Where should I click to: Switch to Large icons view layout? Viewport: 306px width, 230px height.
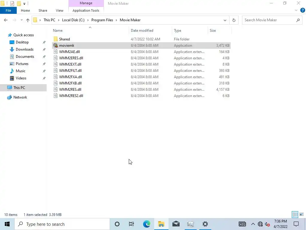point(302,214)
